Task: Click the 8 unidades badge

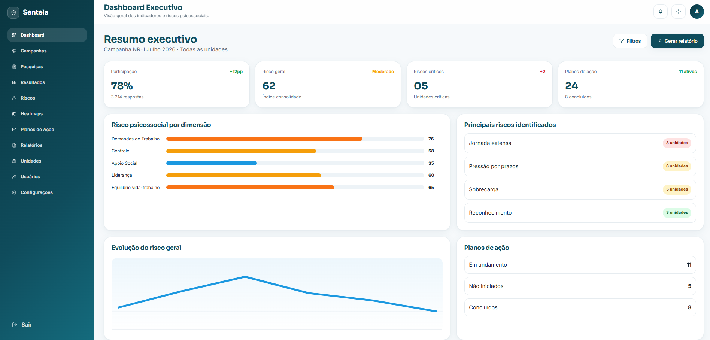Action: [677, 143]
